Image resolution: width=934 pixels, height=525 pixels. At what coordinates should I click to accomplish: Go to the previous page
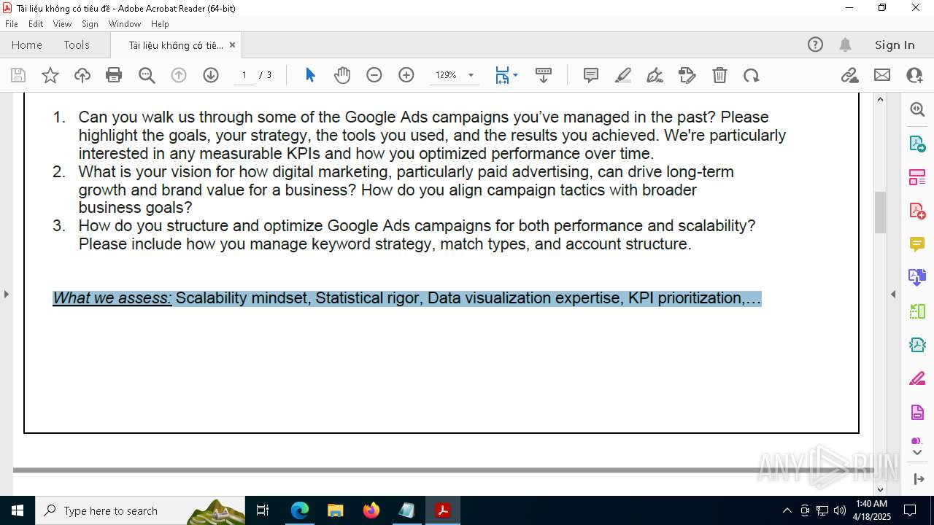point(179,75)
